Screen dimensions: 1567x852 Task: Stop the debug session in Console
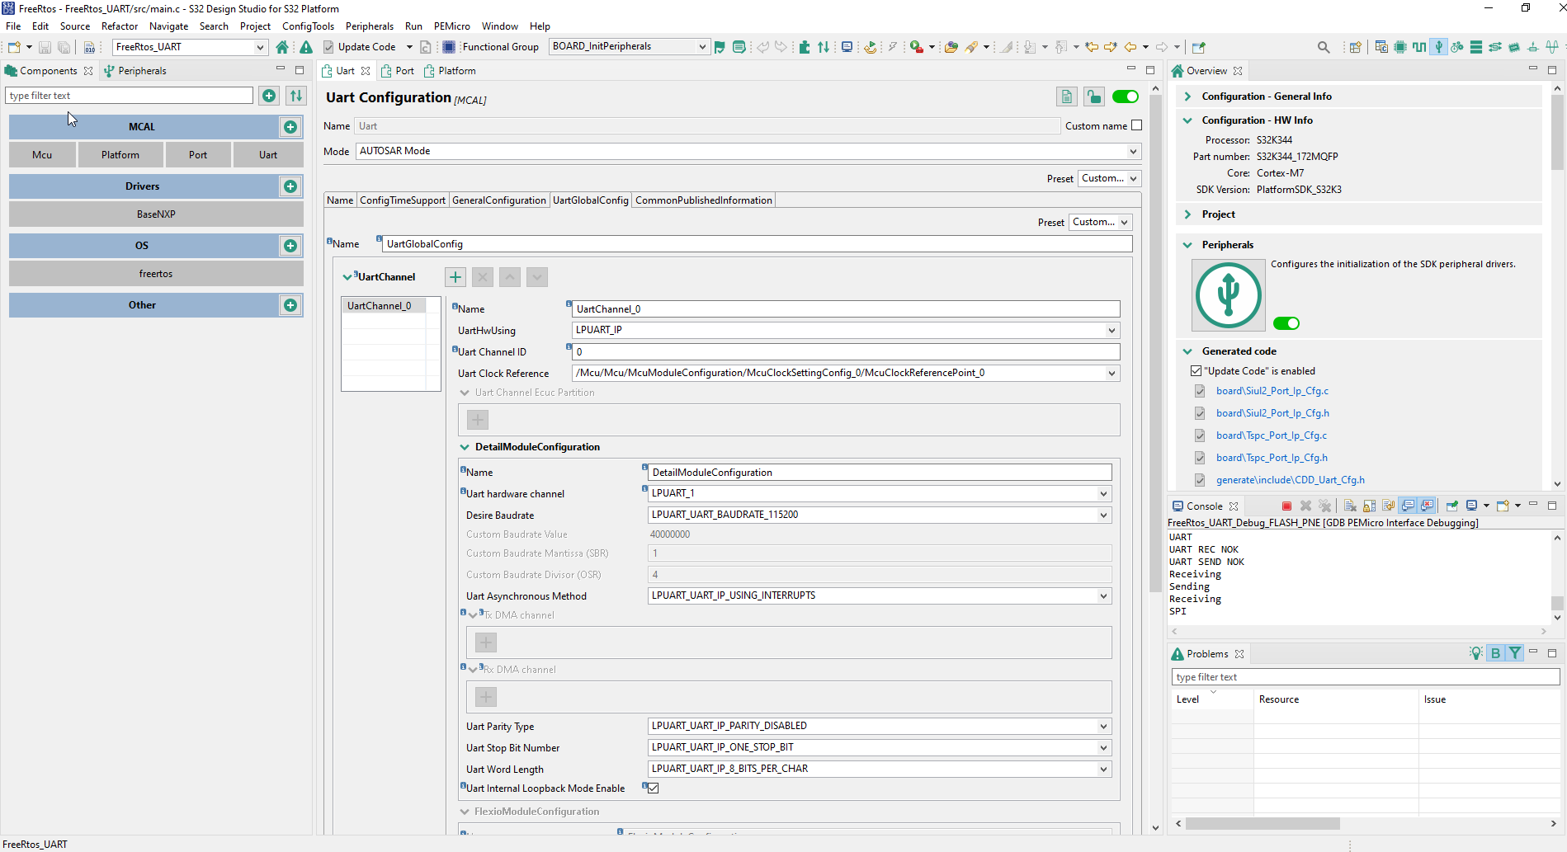pyautogui.click(x=1286, y=506)
